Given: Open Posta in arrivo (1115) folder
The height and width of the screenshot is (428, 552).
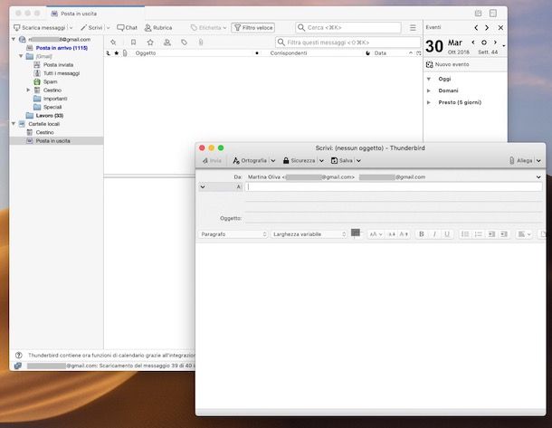Looking at the screenshot, I should 62,48.
